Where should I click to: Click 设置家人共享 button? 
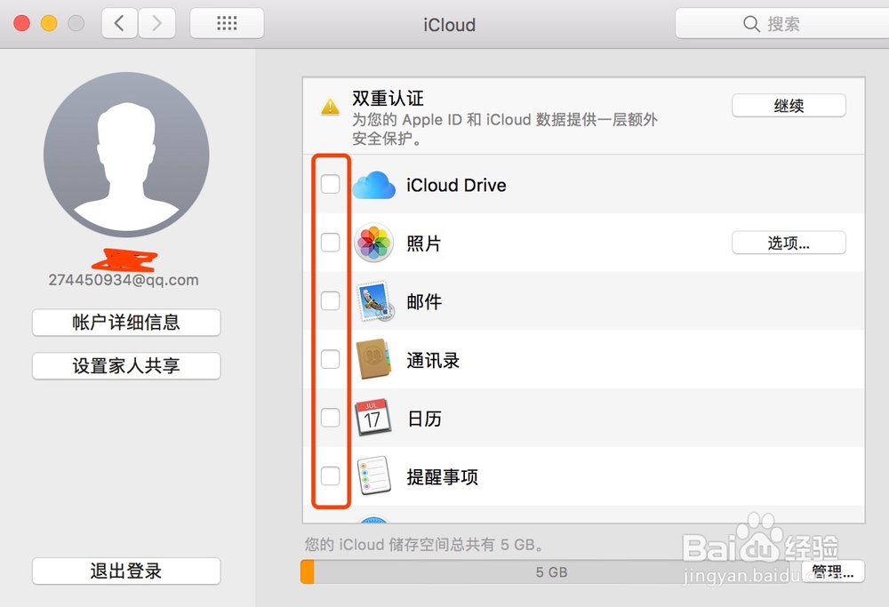(x=126, y=366)
